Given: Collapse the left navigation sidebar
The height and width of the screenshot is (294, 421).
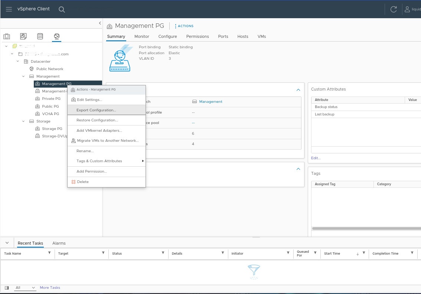Looking at the screenshot, I should coord(99,23).
